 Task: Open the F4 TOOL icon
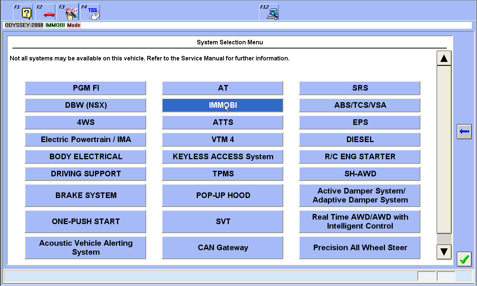pos(90,12)
